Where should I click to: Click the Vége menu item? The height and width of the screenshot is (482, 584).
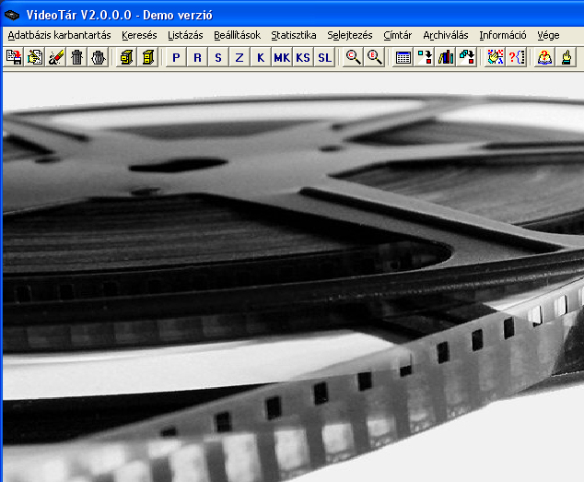click(548, 35)
